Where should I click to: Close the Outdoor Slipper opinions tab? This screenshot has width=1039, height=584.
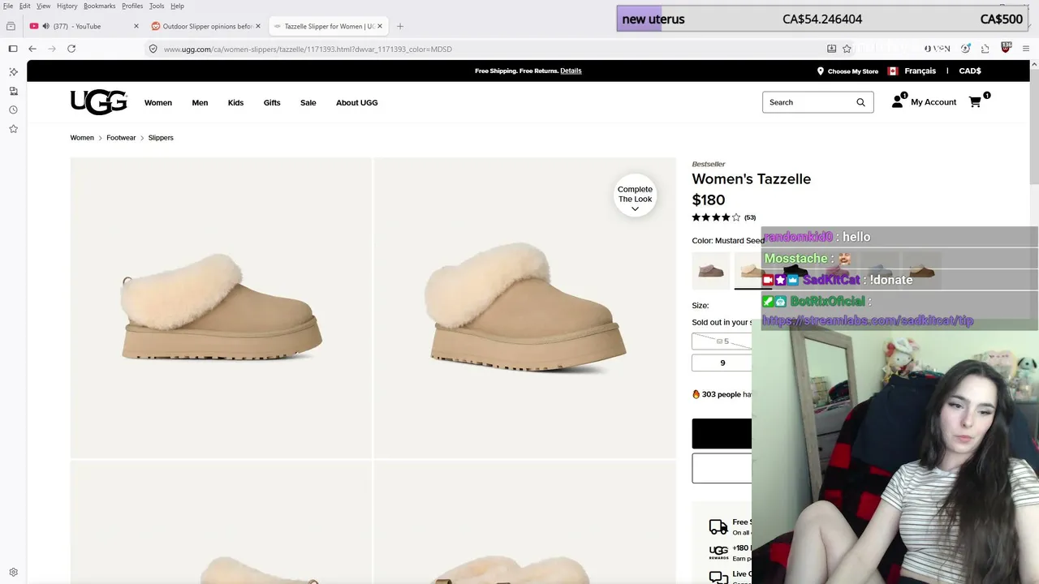click(x=258, y=26)
